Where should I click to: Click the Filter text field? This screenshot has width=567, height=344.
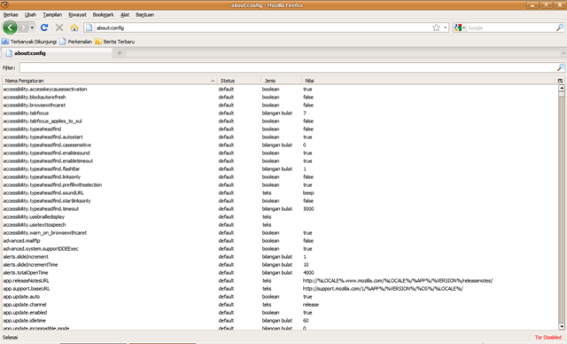pyautogui.click(x=288, y=67)
